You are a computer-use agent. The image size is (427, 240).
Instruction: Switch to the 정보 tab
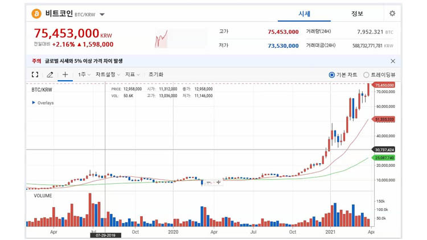click(x=357, y=14)
